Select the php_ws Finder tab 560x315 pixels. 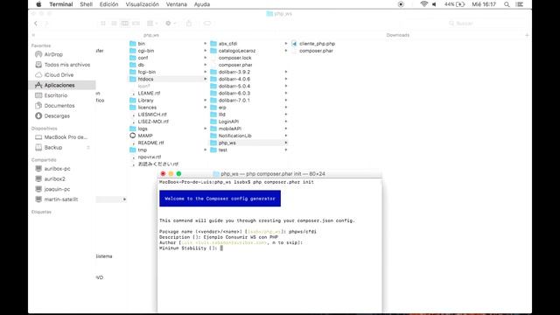151,35
